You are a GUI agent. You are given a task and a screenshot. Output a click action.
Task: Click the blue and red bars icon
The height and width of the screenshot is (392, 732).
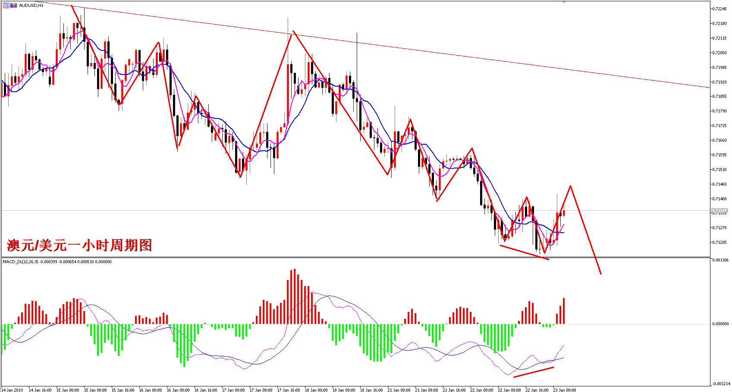coord(14,5)
